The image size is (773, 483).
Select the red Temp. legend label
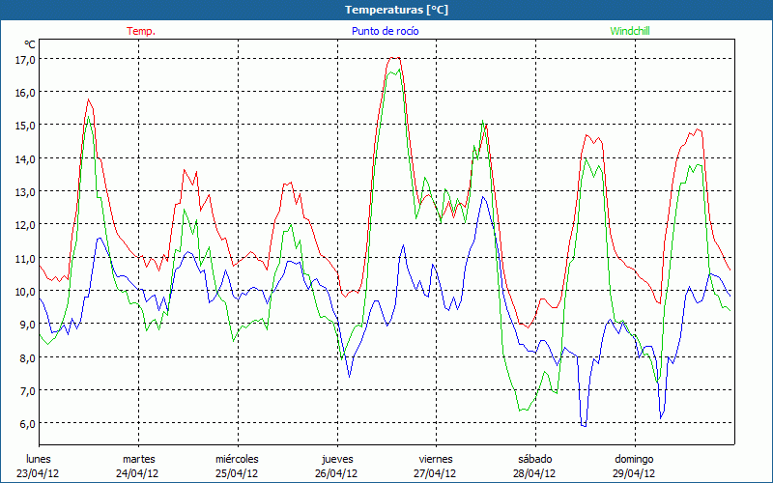coord(141,31)
